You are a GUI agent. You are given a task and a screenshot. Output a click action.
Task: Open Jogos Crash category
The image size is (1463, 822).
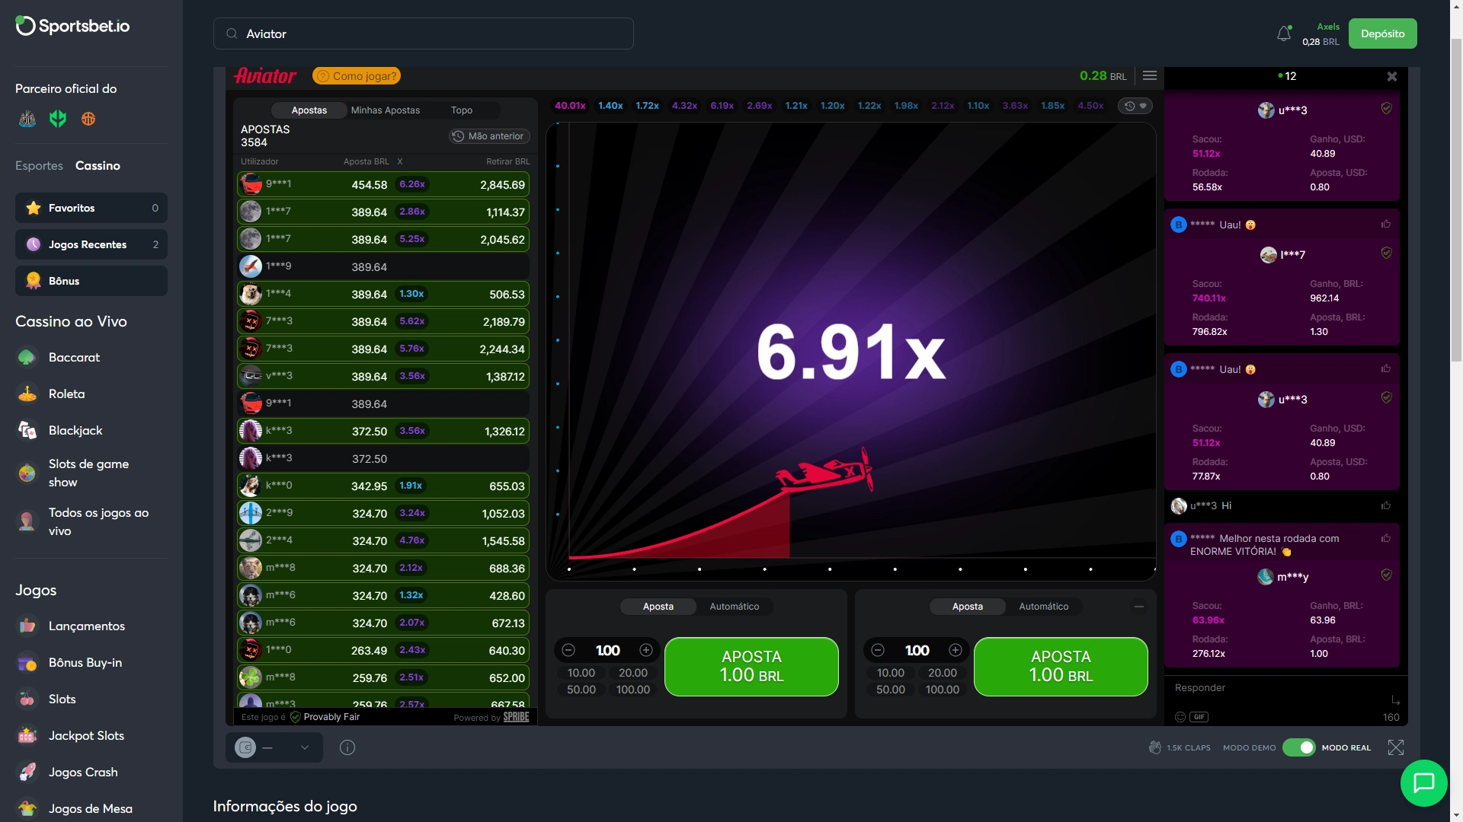pyautogui.click(x=83, y=772)
